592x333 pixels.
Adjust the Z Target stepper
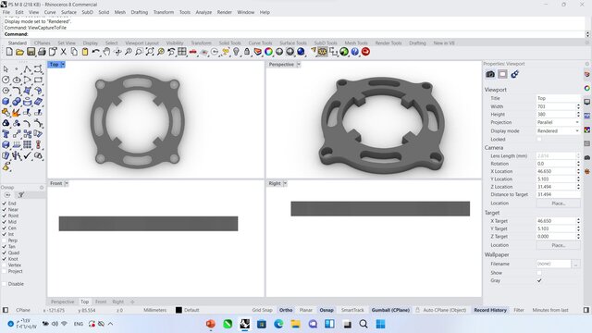578,237
